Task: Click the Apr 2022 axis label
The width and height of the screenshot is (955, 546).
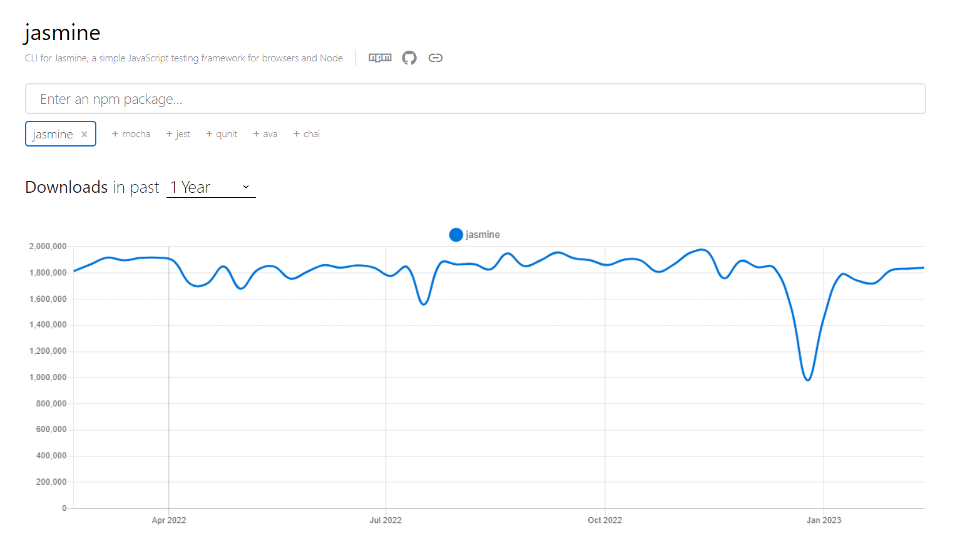Action: pos(169,520)
